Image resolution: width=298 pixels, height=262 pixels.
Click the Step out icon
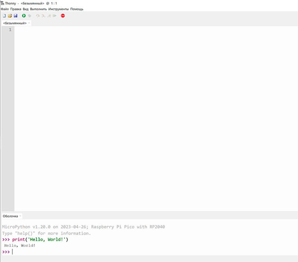point(49,16)
